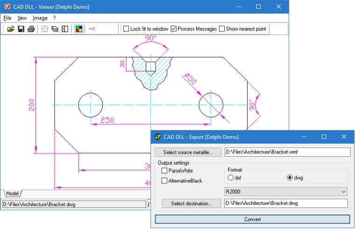Viewport: 355px width, 229px height.
Task: Enable Show nearest point checkbox
Action: 222,29
